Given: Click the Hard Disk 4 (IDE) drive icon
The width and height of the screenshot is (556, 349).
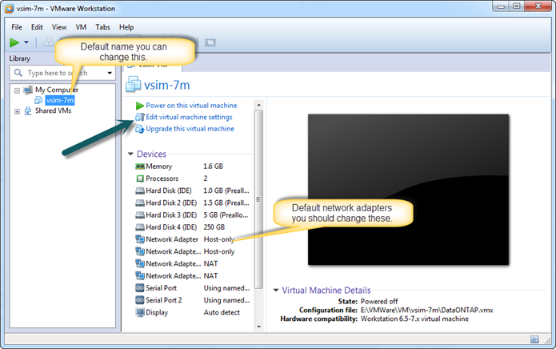Looking at the screenshot, I should tap(140, 227).
